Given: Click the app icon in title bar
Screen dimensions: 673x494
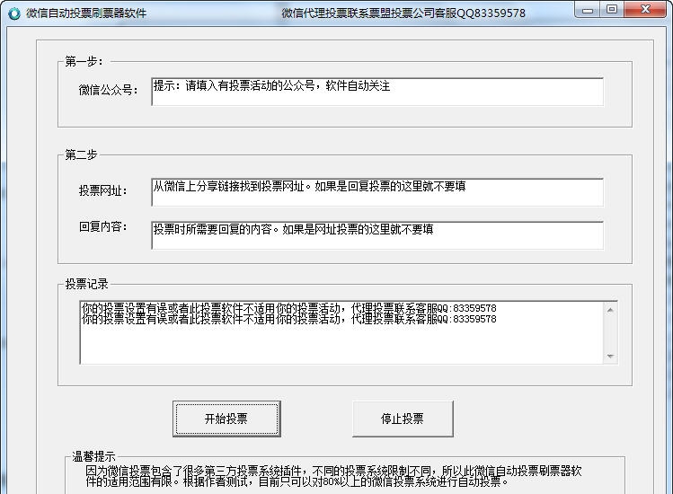Looking at the screenshot, I should (x=14, y=13).
